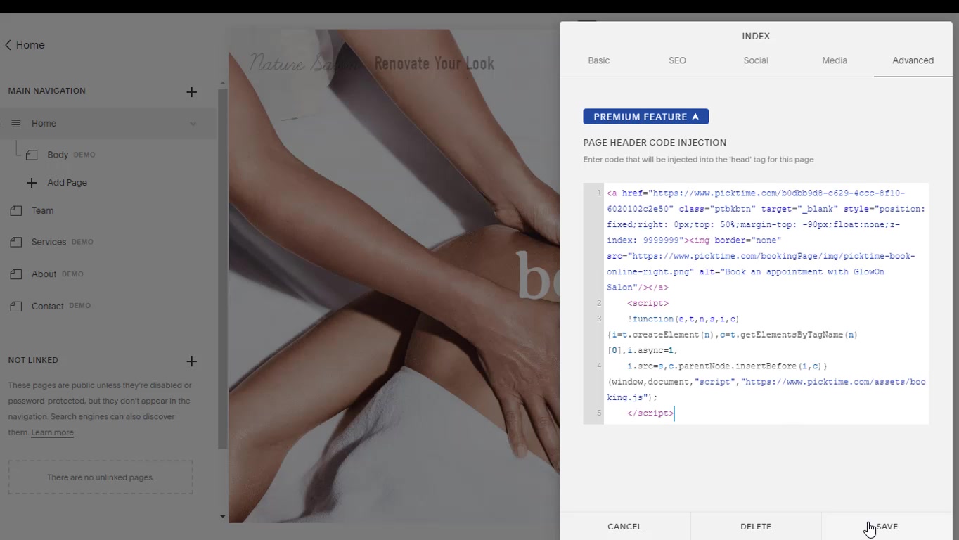Click the Team page icon
Viewport: 959px width, 540px height.
16,211
